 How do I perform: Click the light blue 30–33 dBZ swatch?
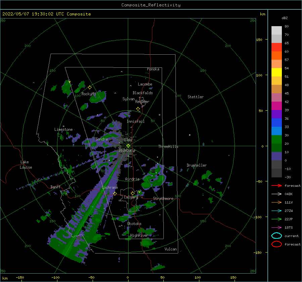[x=276, y=131]
